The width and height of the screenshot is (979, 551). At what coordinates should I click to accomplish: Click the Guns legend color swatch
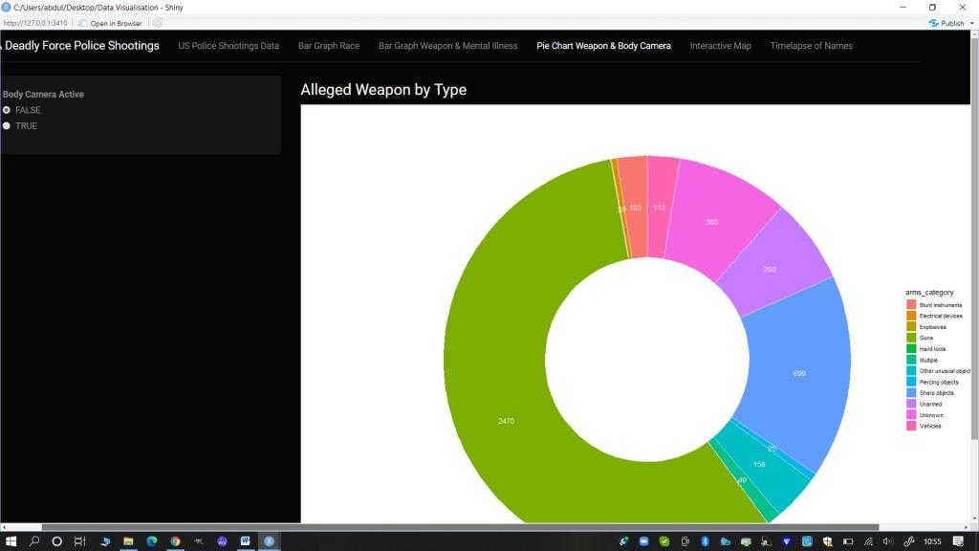pyautogui.click(x=911, y=338)
